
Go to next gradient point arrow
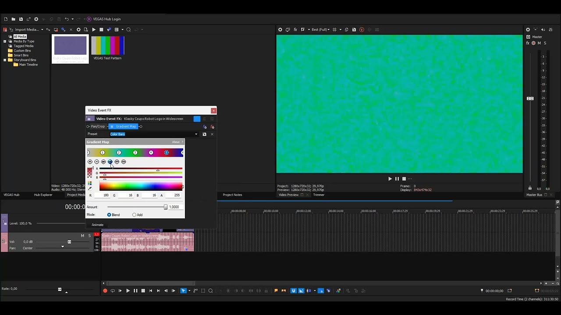110,162
